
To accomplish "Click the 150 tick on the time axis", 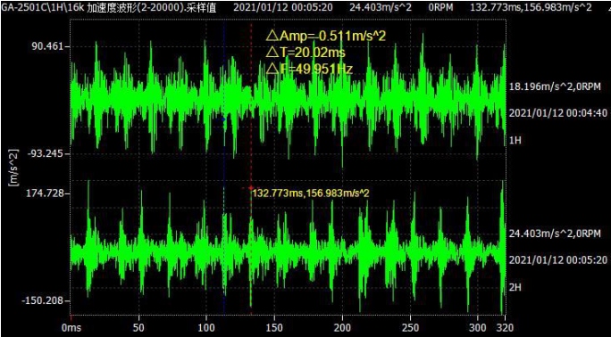I will (x=274, y=327).
